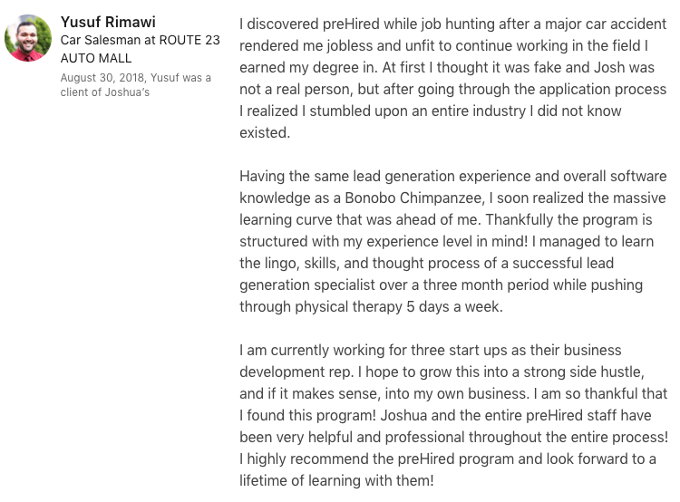Click the final line "lifetime of learning with them!"
Image resolution: width=680 pixels, height=502 pixels.
coord(336,480)
